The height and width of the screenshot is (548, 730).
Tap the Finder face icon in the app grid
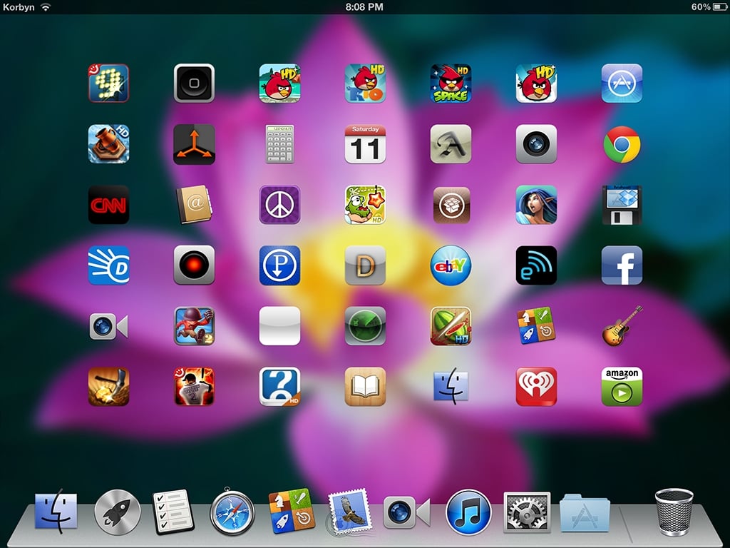451,386
